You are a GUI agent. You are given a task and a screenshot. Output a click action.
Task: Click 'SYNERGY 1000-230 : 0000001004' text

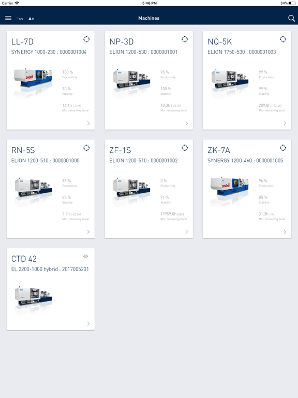point(49,52)
